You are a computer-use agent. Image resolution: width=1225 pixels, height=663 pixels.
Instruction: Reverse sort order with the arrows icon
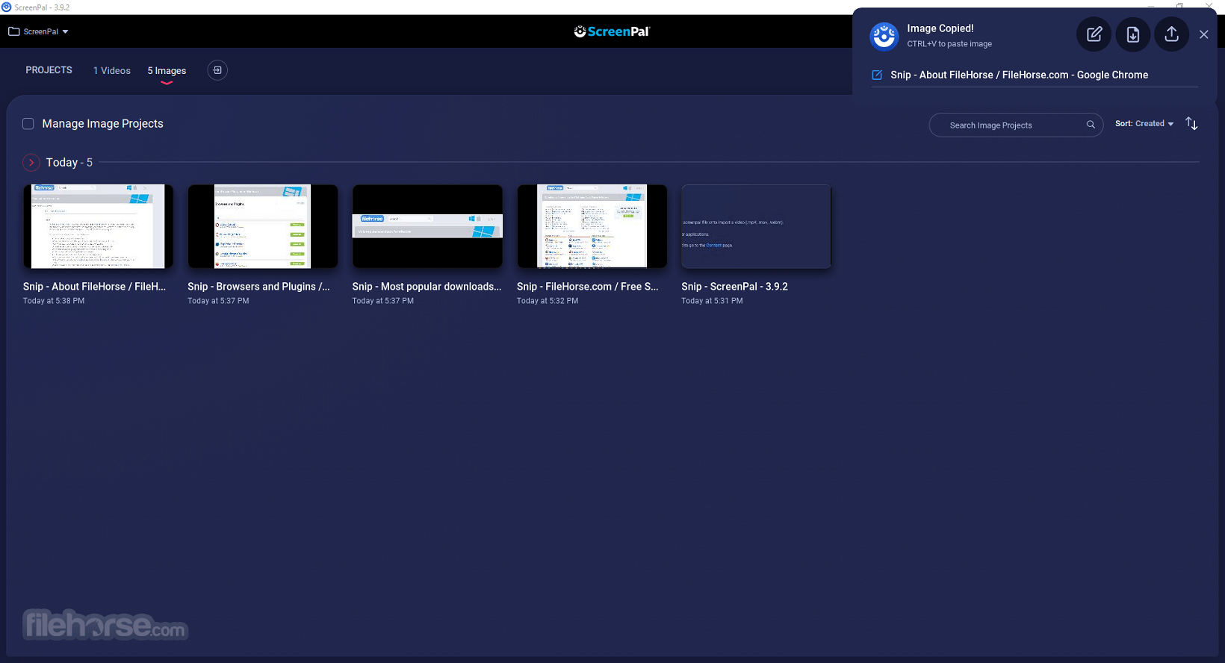tap(1191, 124)
